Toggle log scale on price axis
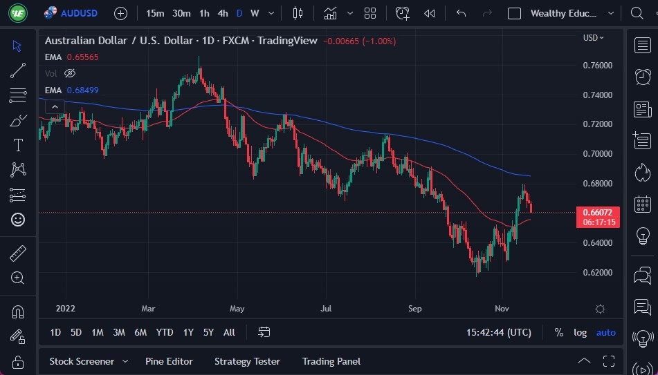This screenshot has height=375, width=658. (580, 332)
